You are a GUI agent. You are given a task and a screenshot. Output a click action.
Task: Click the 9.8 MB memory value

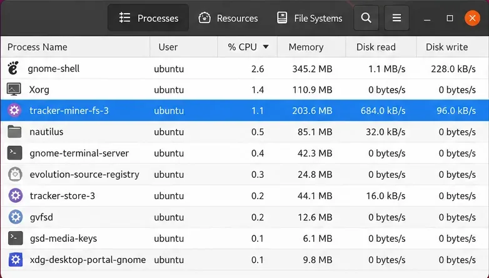pyautogui.click(x=318, y=260)
